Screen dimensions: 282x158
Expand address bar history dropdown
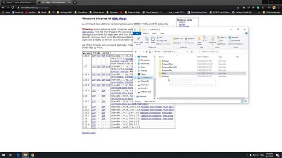click(x=187, y=52)
